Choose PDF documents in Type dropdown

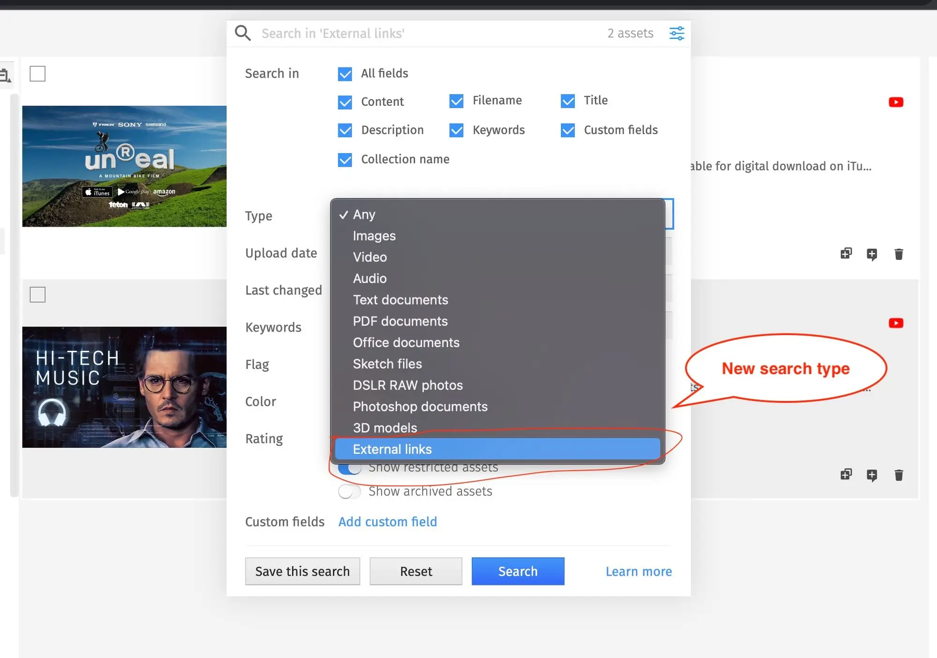400,321
